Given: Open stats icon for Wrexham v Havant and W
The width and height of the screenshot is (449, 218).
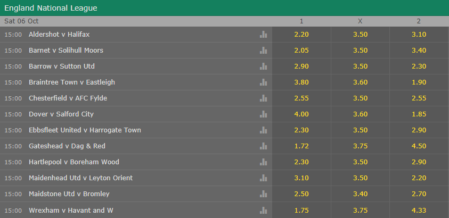Looking at the screenshot, I should [263, 210].
